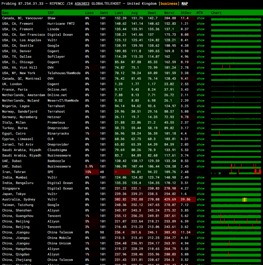
Task: Open the show link for UK, London
Action: pos(201,84)
